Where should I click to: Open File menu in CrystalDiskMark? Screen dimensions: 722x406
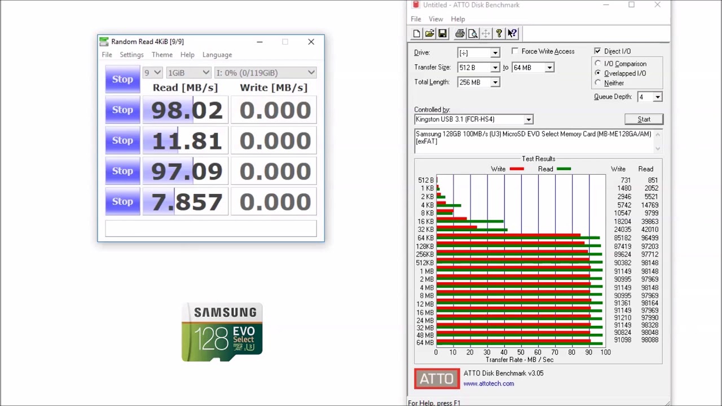coord(107,55)
